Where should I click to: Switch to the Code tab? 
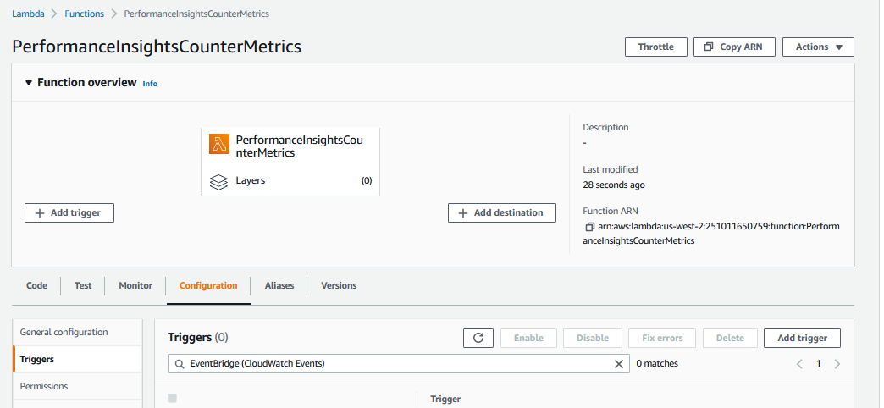[36, 286]
